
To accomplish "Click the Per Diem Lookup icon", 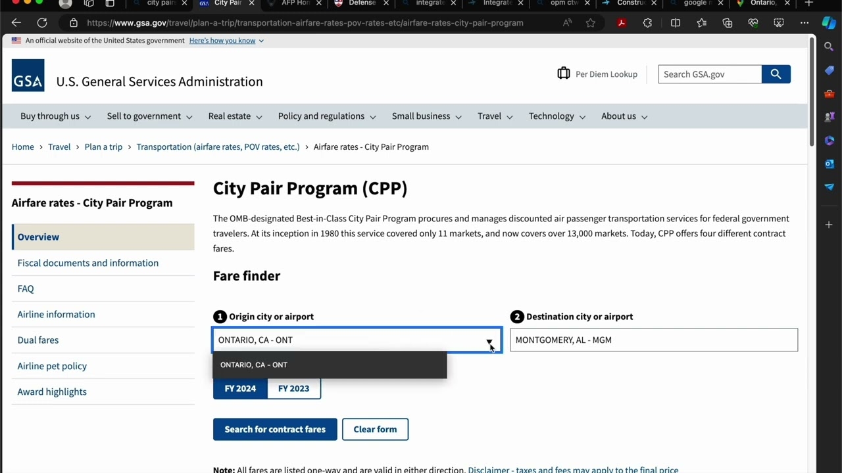I will point(564,74).
